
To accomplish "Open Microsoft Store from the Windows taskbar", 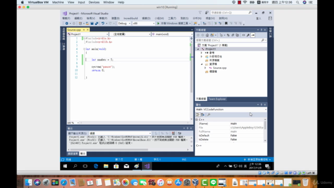I will coord(116,166).
